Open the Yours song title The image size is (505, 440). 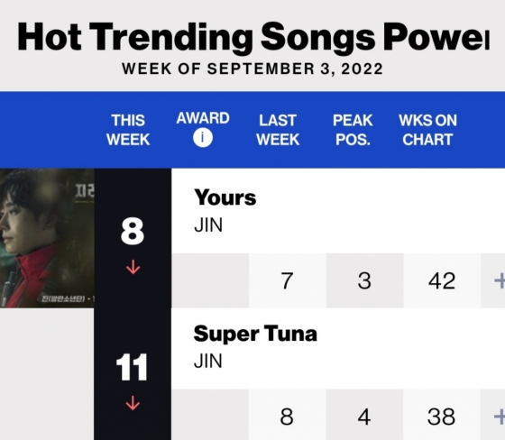coord(225,197)
